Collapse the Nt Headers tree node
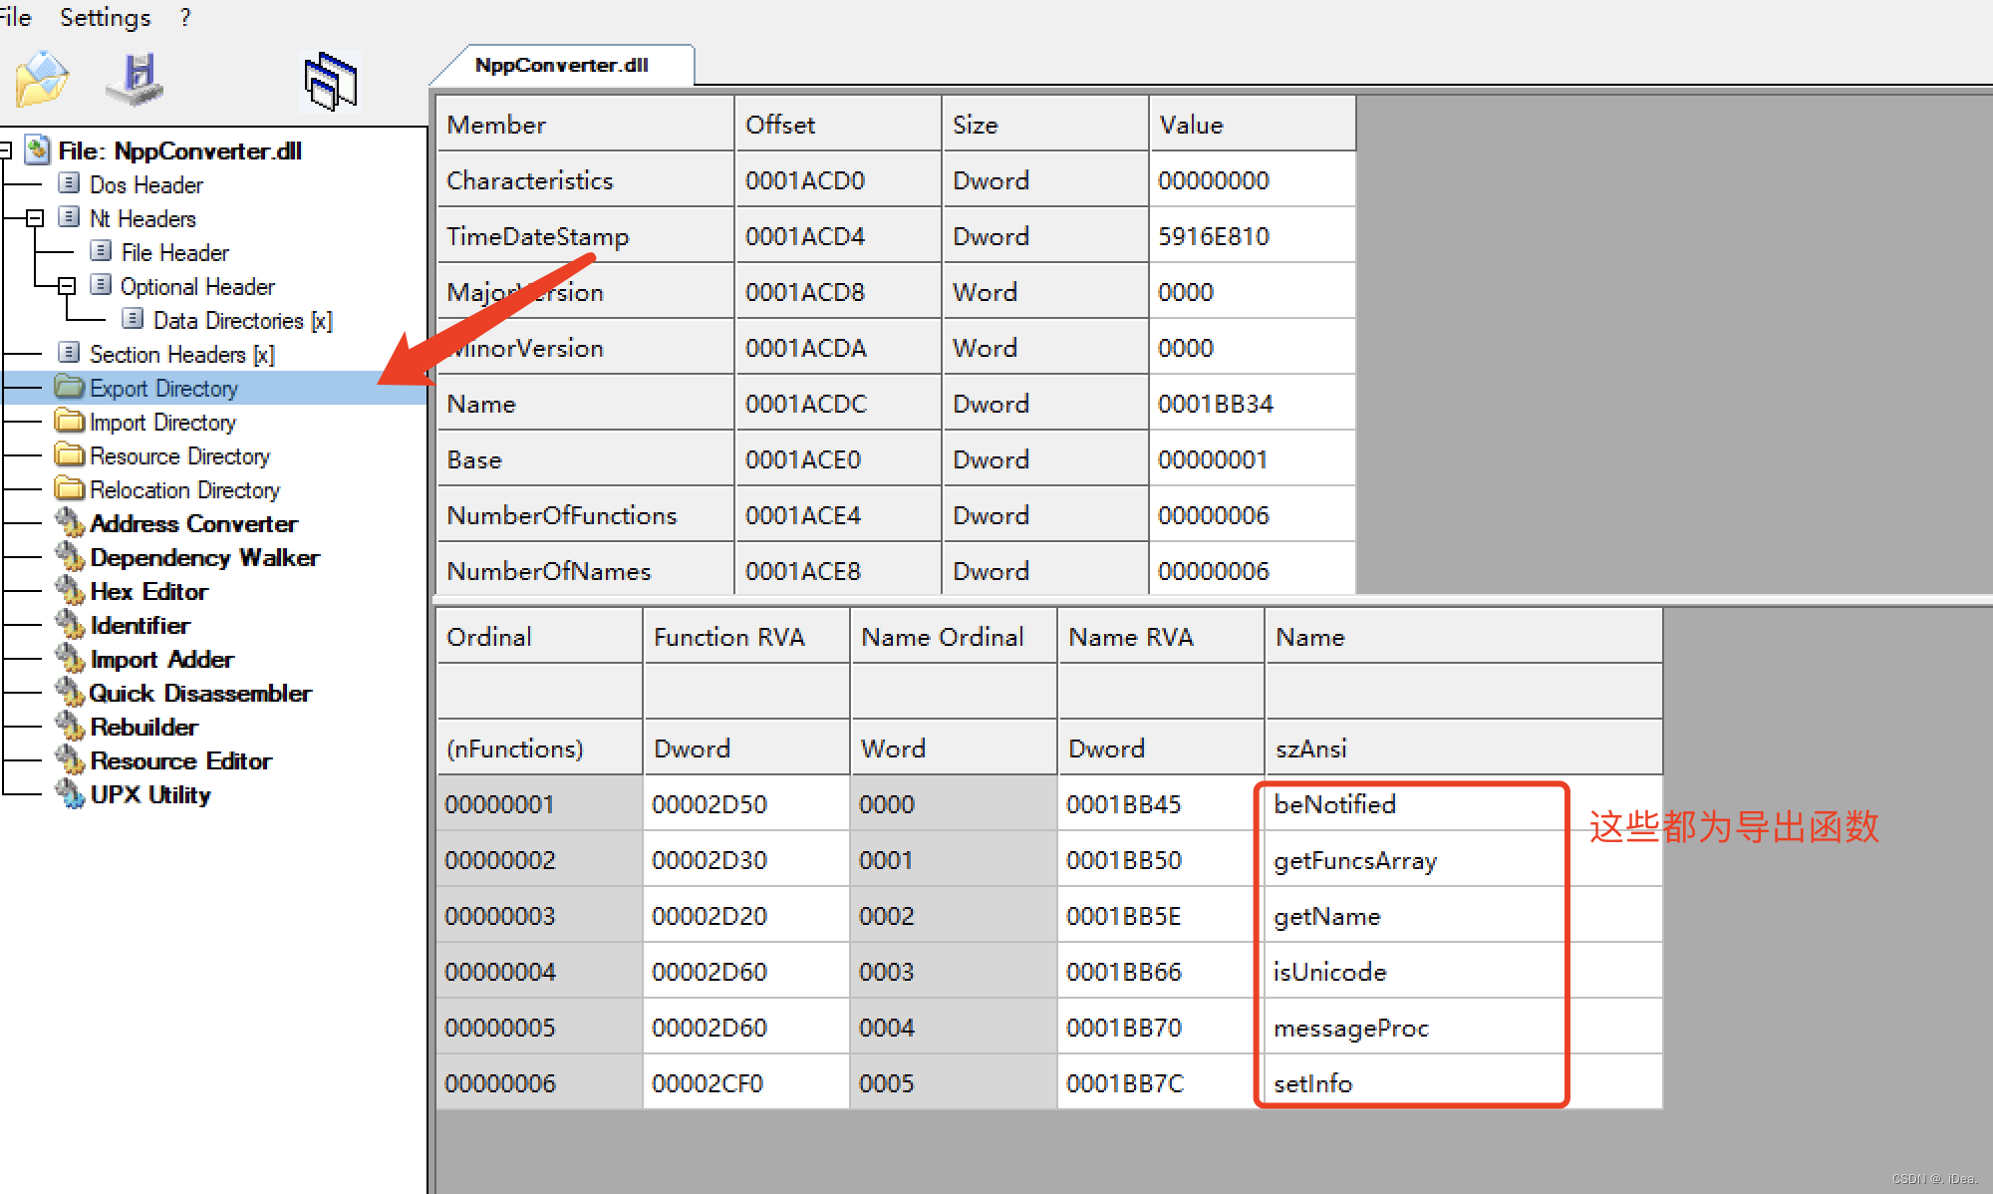 (x=35, y=218)
